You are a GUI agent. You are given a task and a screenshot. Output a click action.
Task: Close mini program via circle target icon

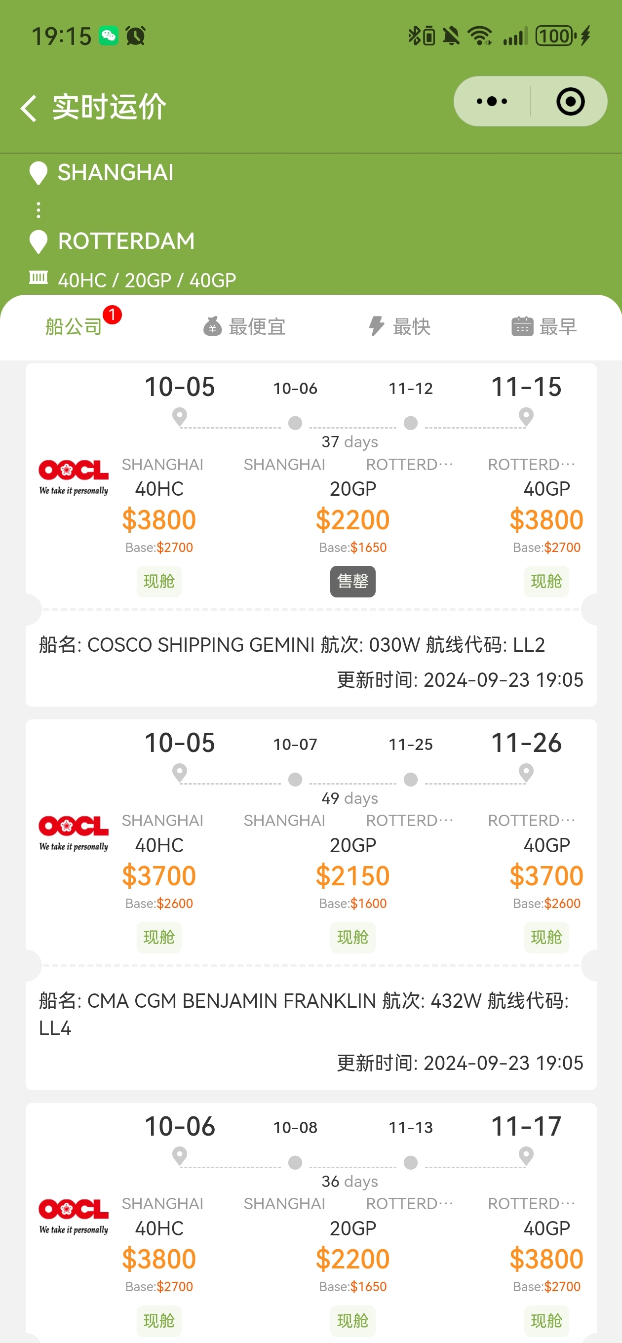(570, 101)
